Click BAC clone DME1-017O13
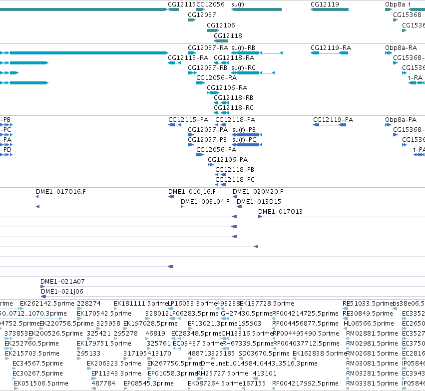This screenshot has width=425, height=391. coord(280,212)
